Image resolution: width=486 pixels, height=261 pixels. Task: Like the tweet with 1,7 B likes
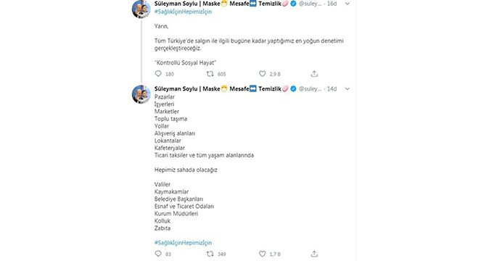click(262, 254)
